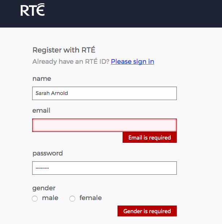
Task: Click the gender section label
Action: (44, 188)
